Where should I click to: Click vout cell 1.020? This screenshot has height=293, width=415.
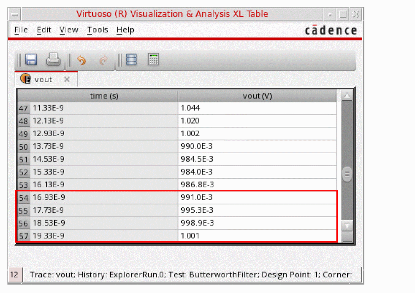tap(257, 121)
